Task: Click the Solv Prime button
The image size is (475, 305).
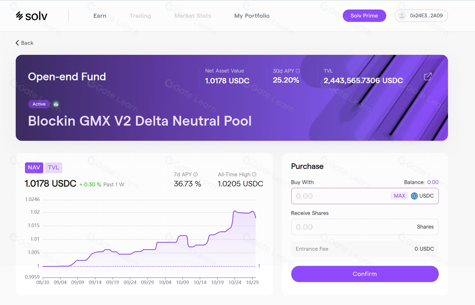Action: click(364, 16)
